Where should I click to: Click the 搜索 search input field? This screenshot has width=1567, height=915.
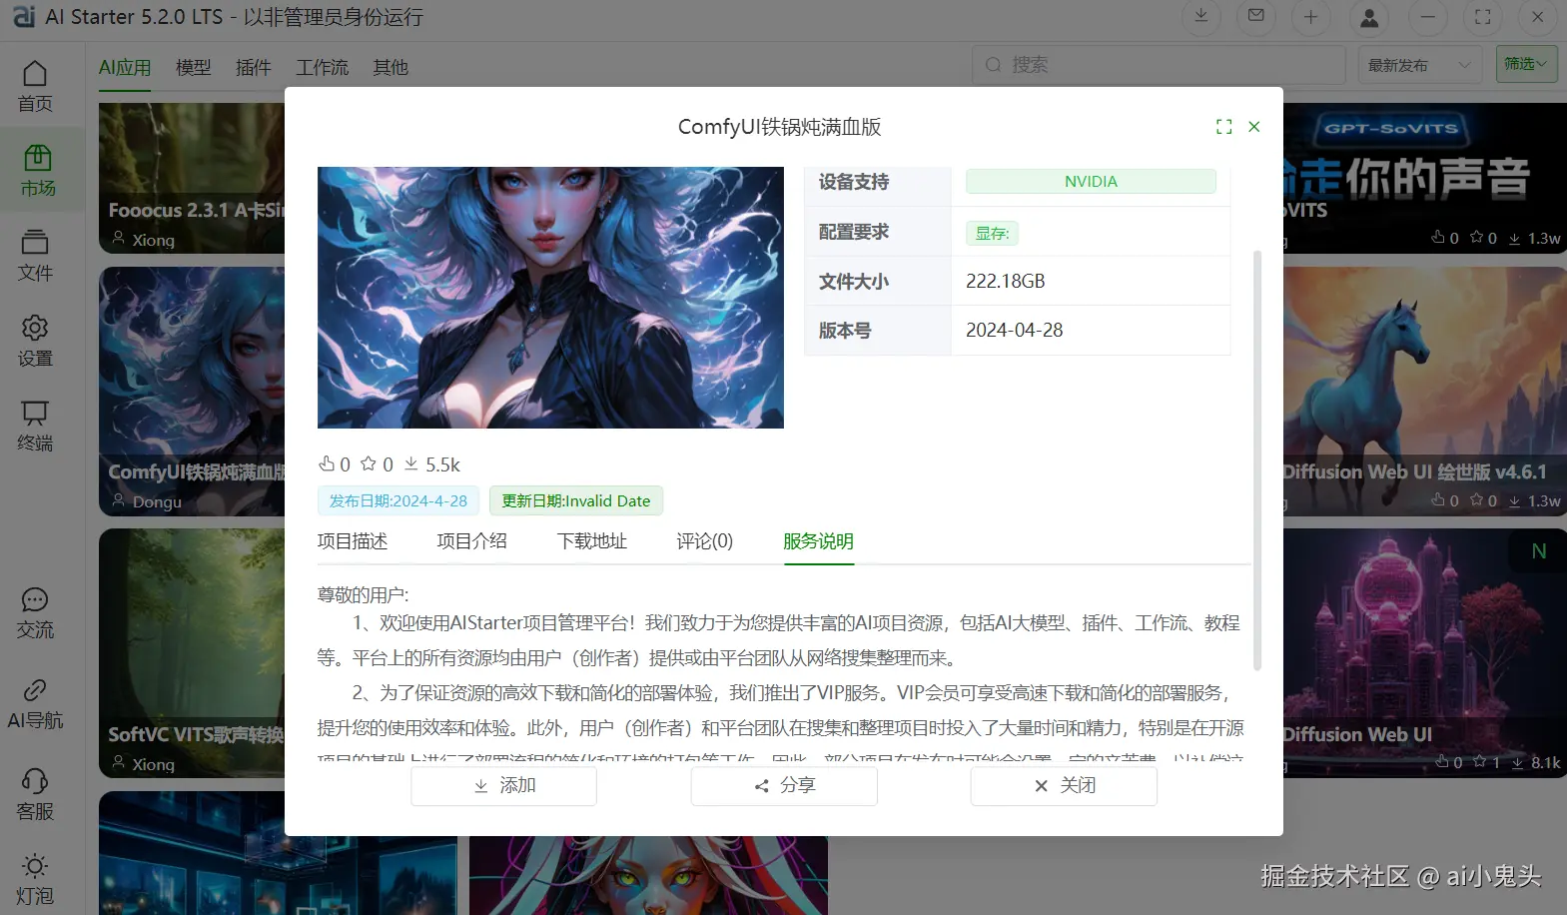(1159, 65)
